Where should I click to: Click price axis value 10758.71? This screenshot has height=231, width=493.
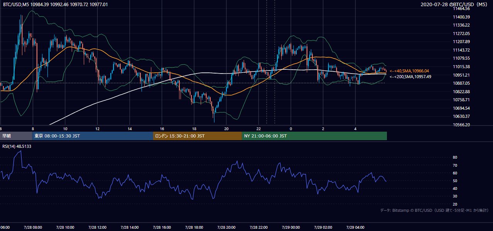click(x=461, y=100)
